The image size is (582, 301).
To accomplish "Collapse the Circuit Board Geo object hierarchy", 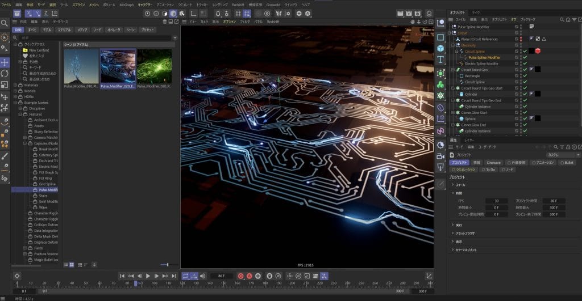I will [452, 70].
